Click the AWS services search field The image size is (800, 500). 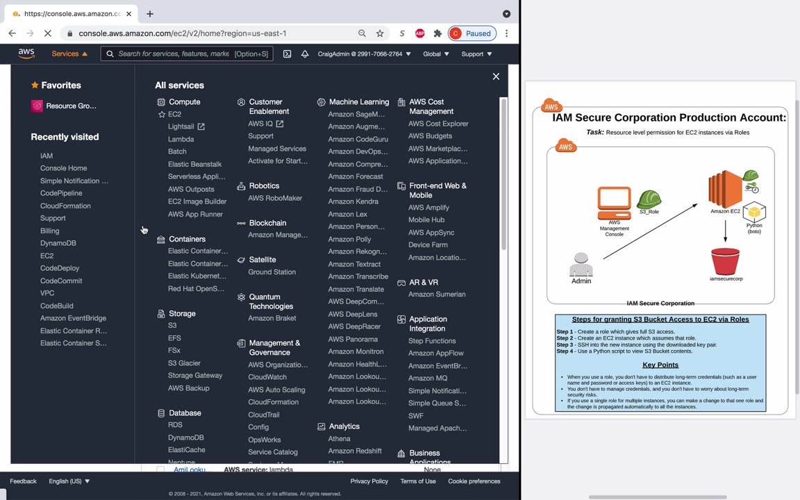(x=187, y=53)
